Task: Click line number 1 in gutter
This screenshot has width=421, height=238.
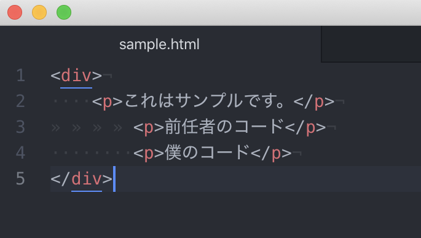Action: pyautogui.click(x=21, y=75)
